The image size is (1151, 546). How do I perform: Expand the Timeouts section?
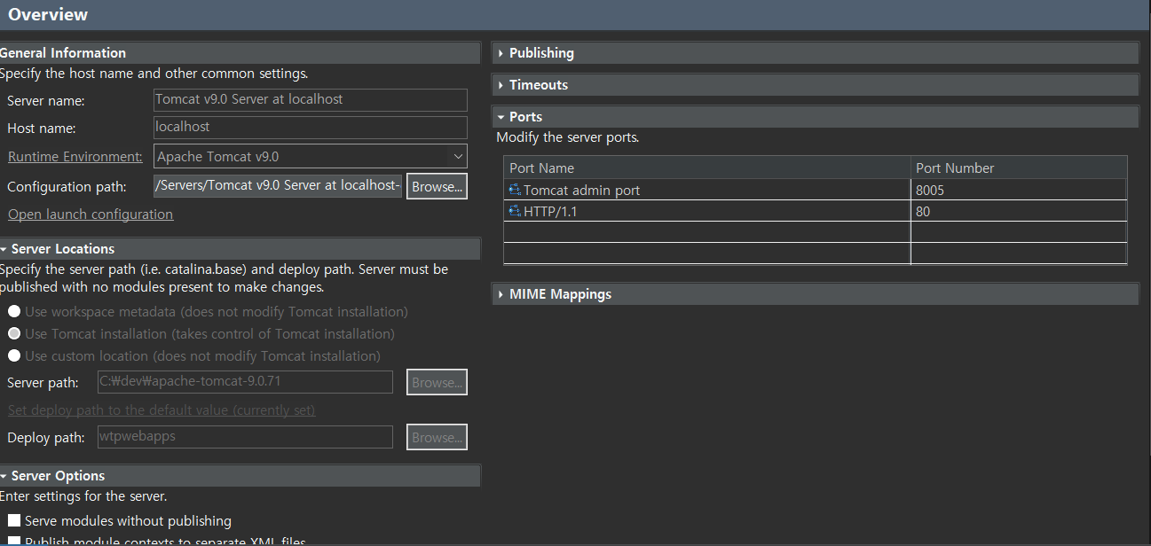(x=501, y=85)
